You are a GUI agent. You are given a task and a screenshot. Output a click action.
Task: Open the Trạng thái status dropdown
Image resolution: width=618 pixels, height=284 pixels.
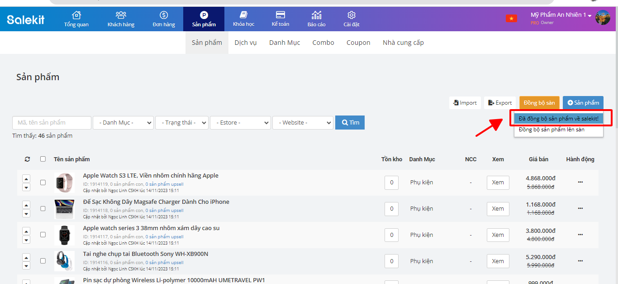(181, 123)
